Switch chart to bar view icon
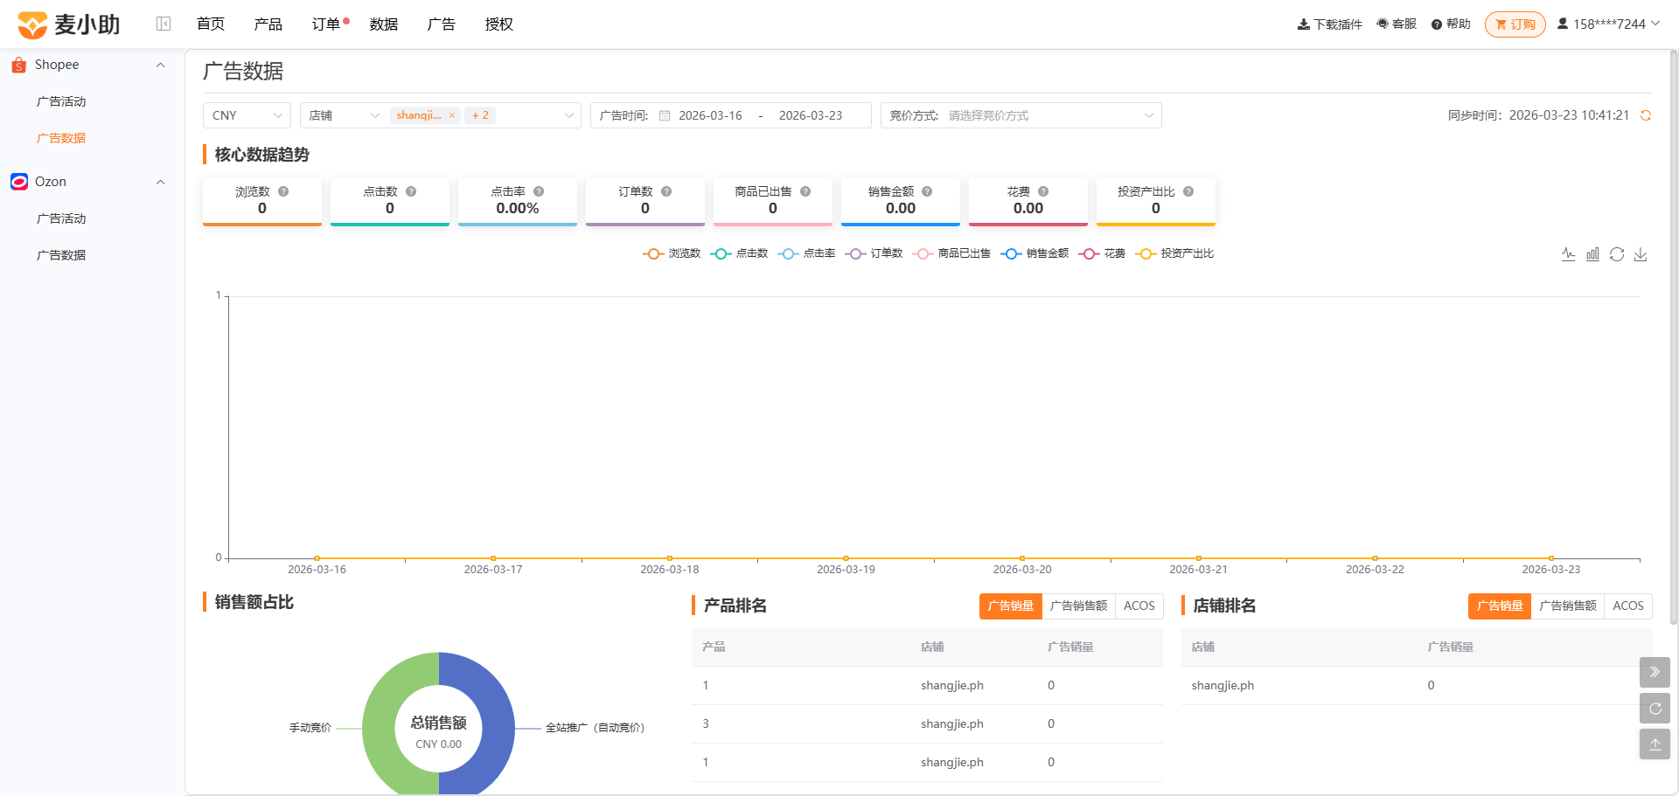Image resolution: width=1679 pixels, height=796 pixels. 1592,254
